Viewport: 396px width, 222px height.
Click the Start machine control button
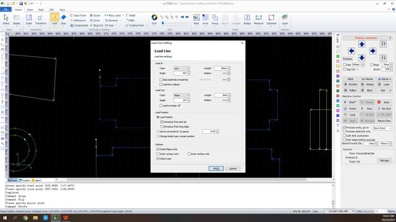pos(350,102)
